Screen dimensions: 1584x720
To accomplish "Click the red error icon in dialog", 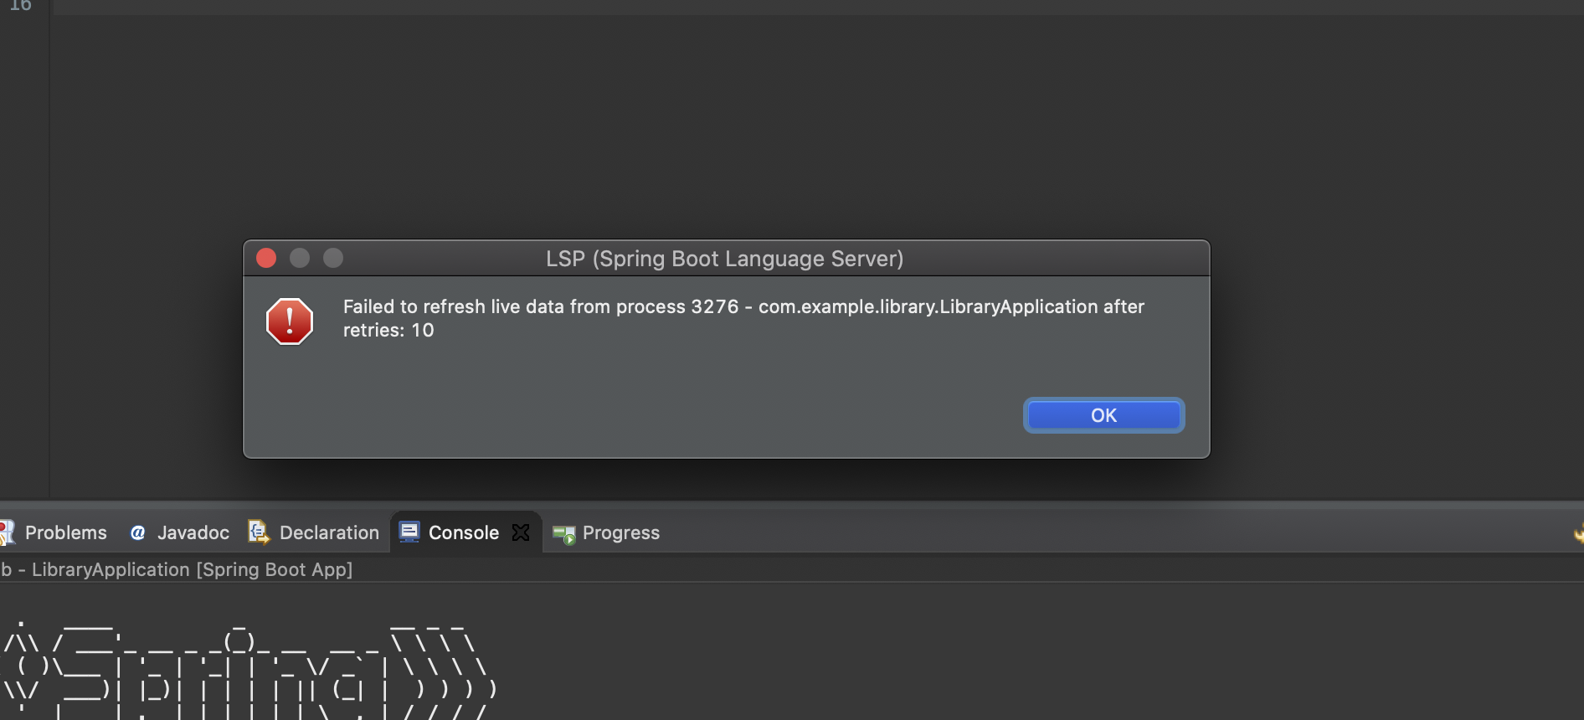I will click(x=290, y=321).
